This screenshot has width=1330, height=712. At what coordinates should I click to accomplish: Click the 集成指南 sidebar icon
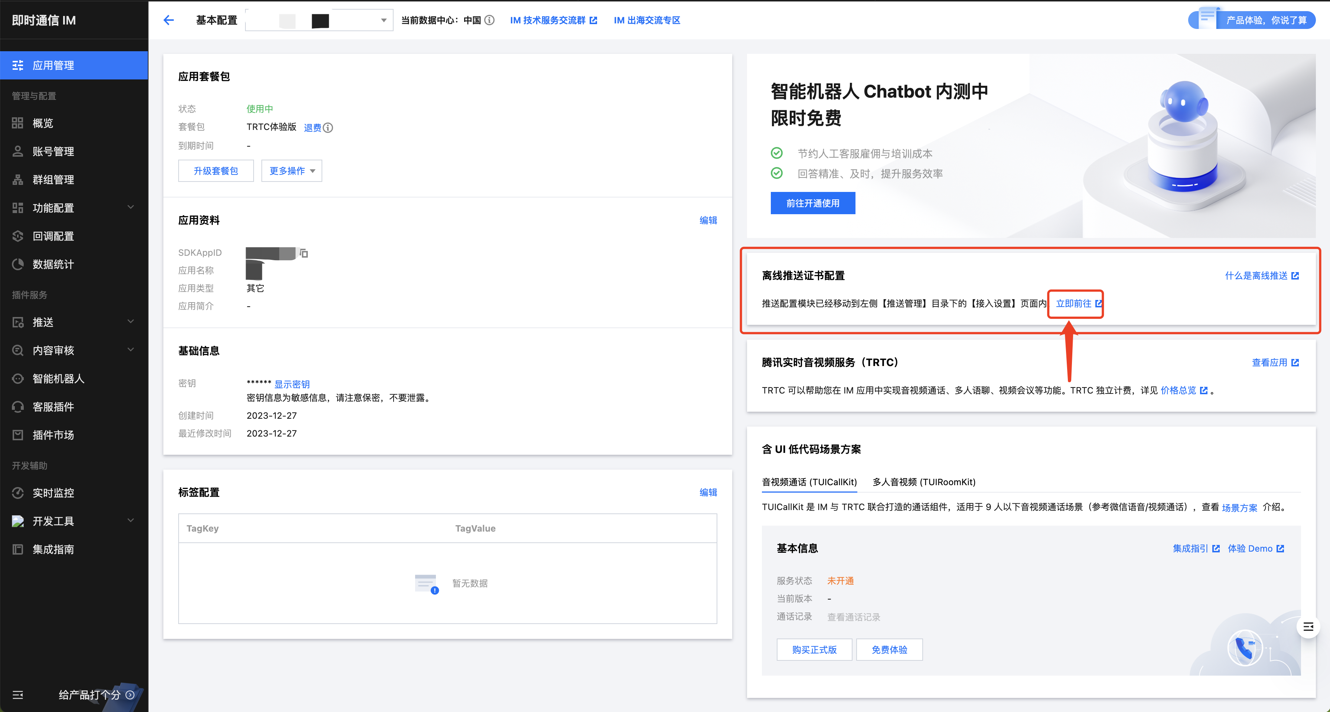(x=17, y=549)
